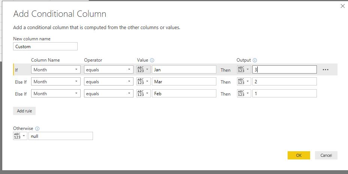Click the Feb value field
This screenshot has width=348, height=174.
[x=184, y=93]
